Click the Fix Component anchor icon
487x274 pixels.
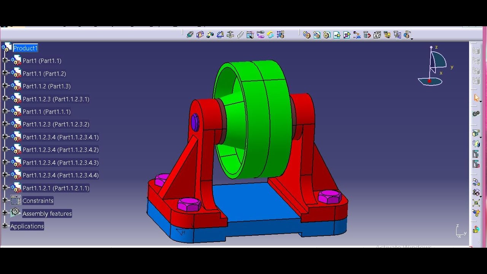coord(230,35)
